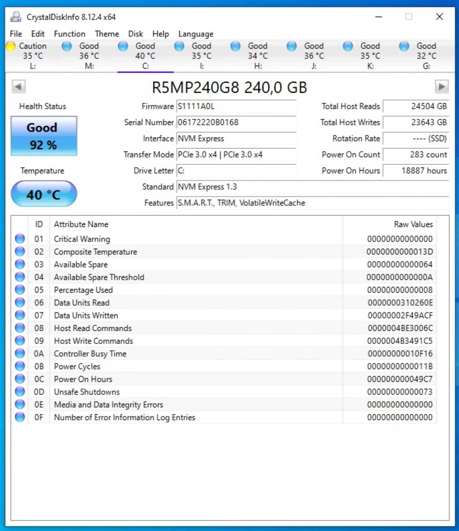459x531 pixels.
Task: Click the ID column header
Action: 39,224
